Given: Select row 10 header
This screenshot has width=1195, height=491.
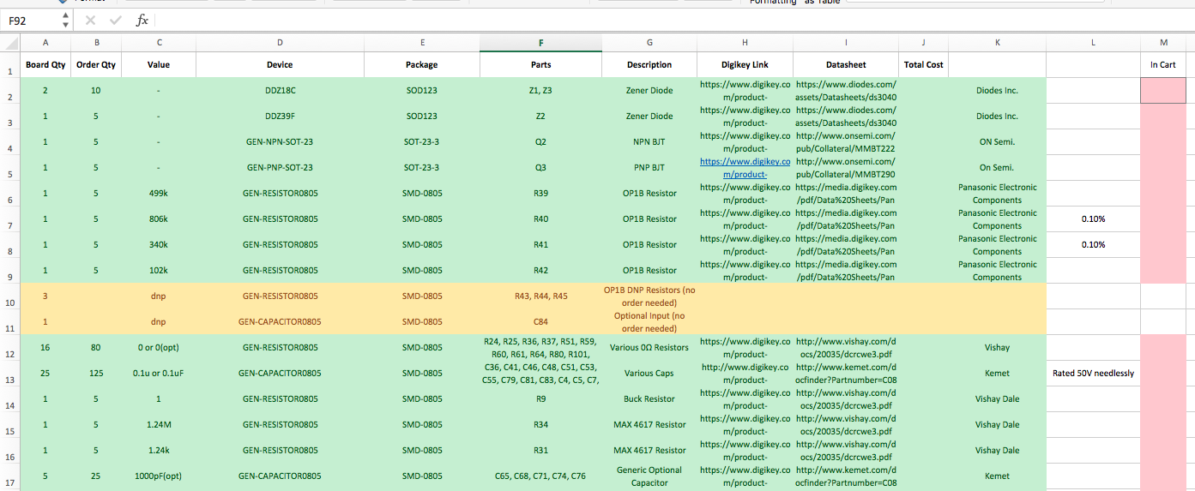Looking at the screenshot, I should [x=9, y=302].
